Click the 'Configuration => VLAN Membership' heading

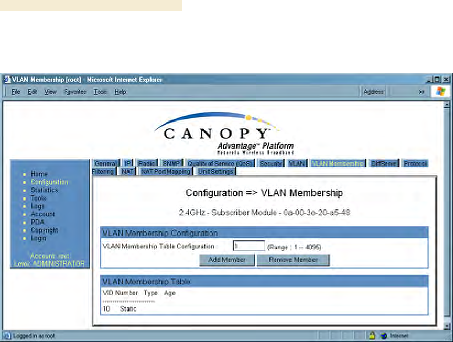264,193
